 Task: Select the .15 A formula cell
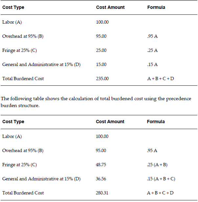point(152,64)
